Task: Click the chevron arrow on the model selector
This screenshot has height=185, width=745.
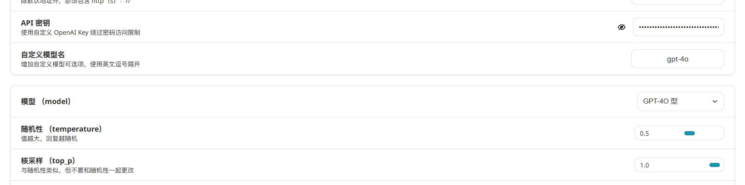Action: [715, 101]
